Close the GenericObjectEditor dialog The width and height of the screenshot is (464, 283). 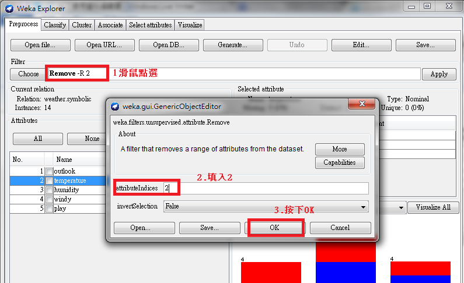(x=362, y=104)
